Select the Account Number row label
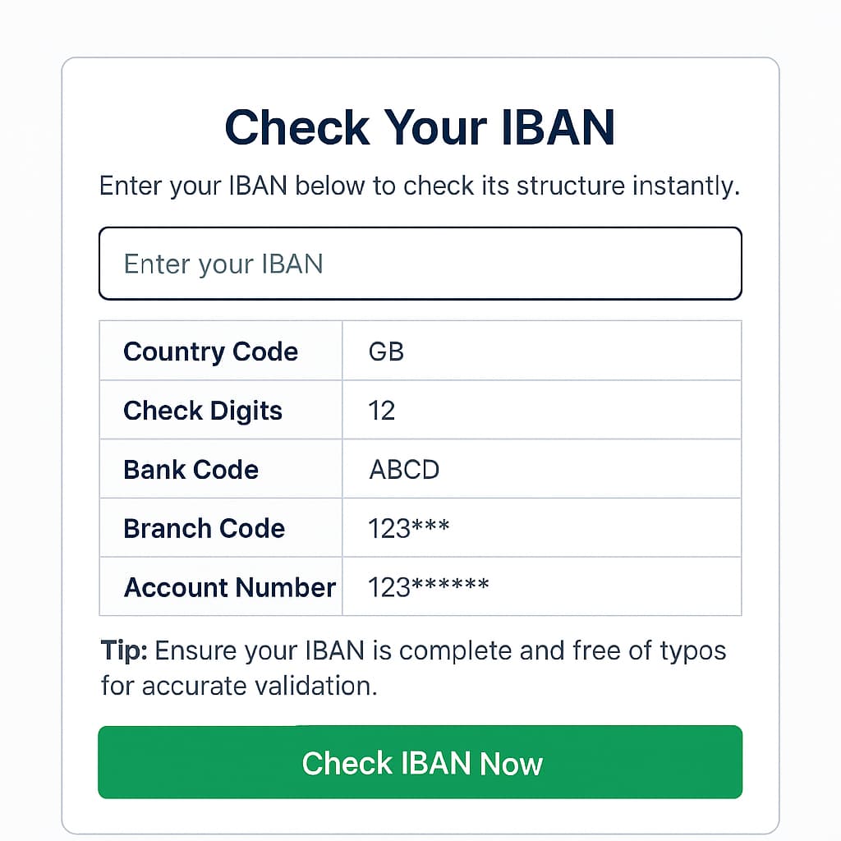The width and height of the screenshot is (841, 841). [x=230, y=587]
